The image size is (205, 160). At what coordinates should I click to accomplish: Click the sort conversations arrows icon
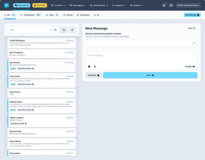tap(64, 30)
